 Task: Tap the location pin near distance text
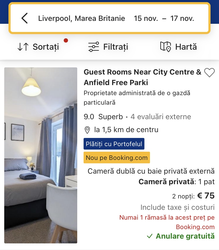coord(87,130)
